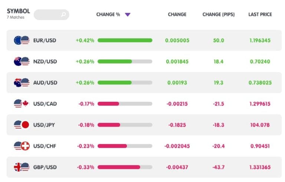Click the USD/CHF flag pair icon

21,146
